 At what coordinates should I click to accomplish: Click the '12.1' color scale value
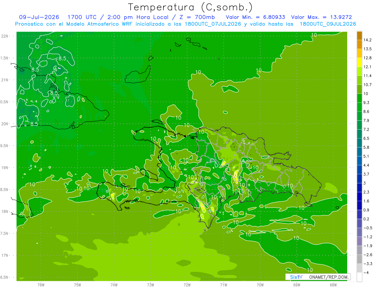point(367,67)
